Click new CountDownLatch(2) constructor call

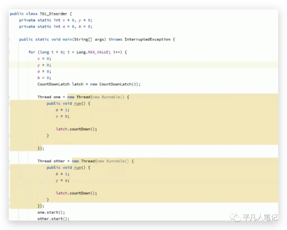point(115,84)
